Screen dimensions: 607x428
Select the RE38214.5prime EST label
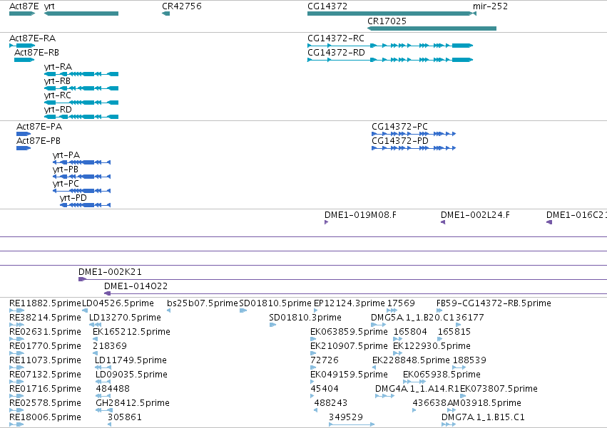[45, 318]
